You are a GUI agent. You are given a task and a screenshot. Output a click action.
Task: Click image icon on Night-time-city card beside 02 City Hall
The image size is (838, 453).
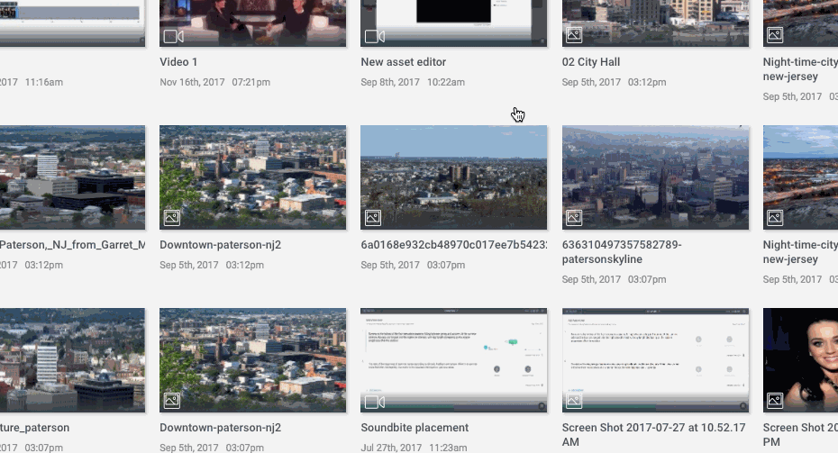pos(775,35)
